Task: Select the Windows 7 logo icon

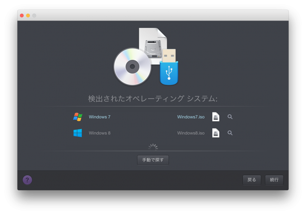Action: point(78,117)
